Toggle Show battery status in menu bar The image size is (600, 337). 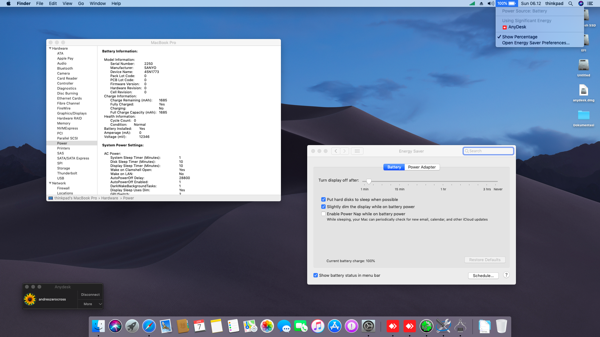[x=316, y=275]
